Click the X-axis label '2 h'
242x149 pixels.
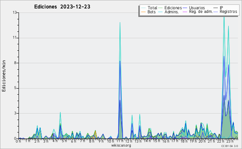[37, 141]
